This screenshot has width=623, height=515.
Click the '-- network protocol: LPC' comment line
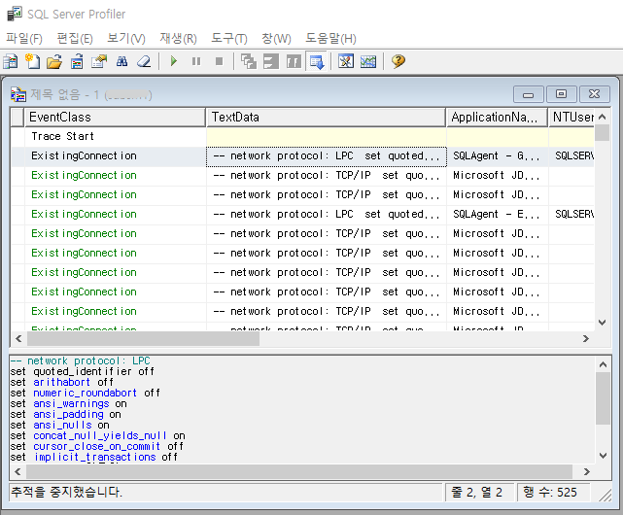click(x=80, y=360)
